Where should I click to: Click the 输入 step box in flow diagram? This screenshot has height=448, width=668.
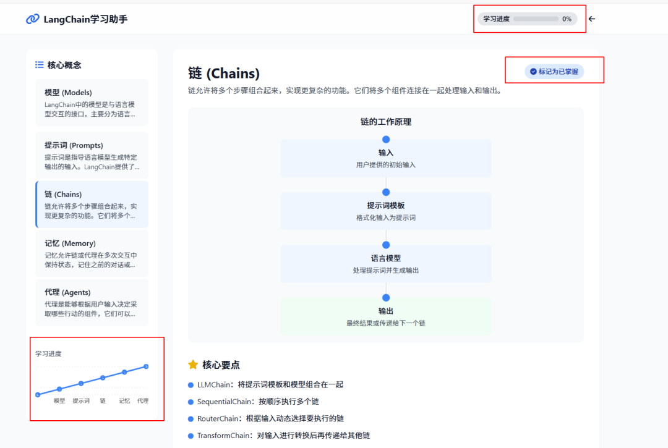(x=386, y=158)
